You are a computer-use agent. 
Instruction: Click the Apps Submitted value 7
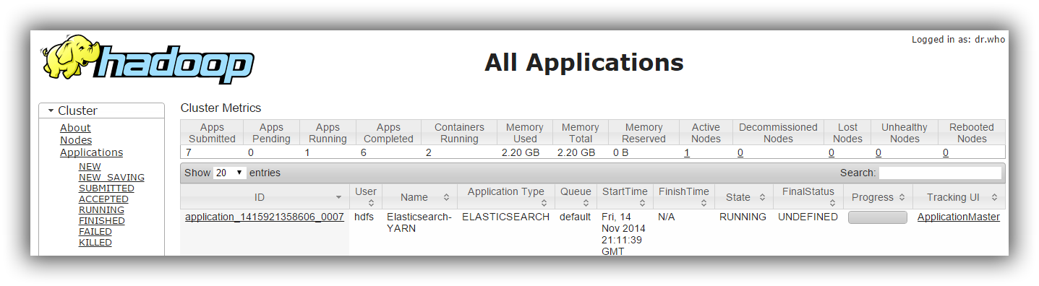pyautogui.click(x=188, y=152)
